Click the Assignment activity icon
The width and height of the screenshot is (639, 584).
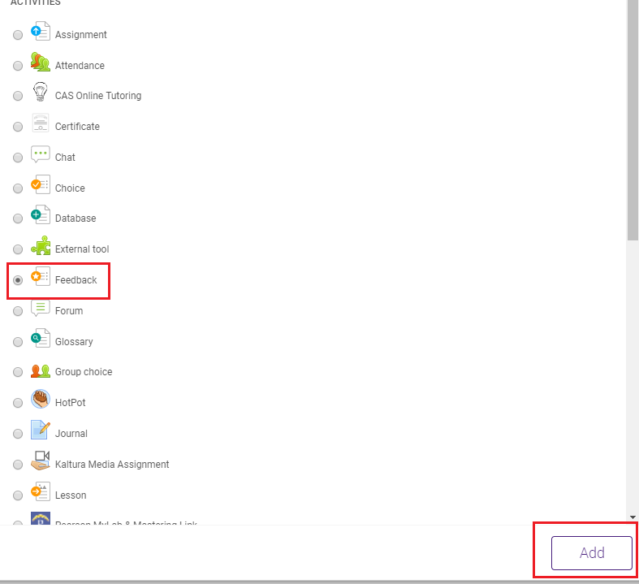point(41,32)
